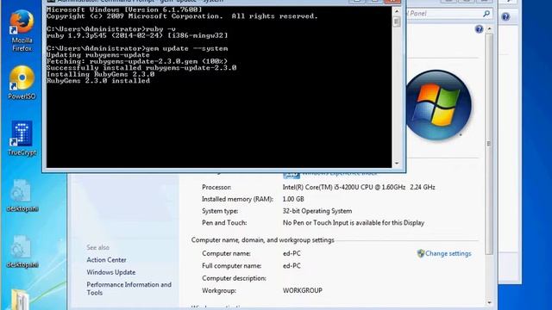Click the 'No Pen or Touch Input' text
552x310 pixels.
point(354,223)
